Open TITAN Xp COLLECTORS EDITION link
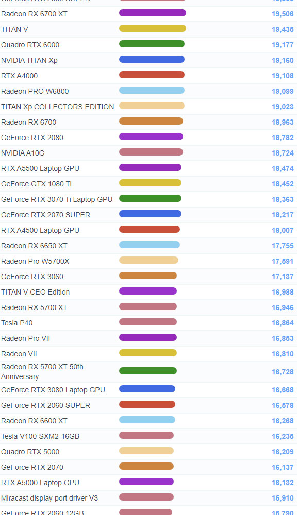The width and height of the screenshot is (297, 515). pos(58,107)
